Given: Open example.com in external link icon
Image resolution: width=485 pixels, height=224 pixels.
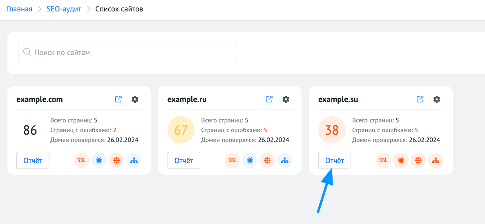Looking at the screenshot, I should coord(118,99).
